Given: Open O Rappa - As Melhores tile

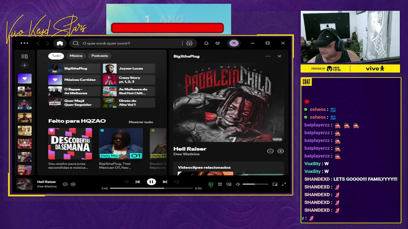Looking at the screenshot, I should click(74, 91).
